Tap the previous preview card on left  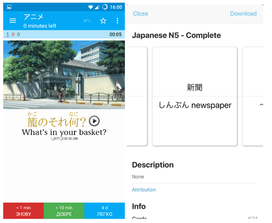(137, 96)
